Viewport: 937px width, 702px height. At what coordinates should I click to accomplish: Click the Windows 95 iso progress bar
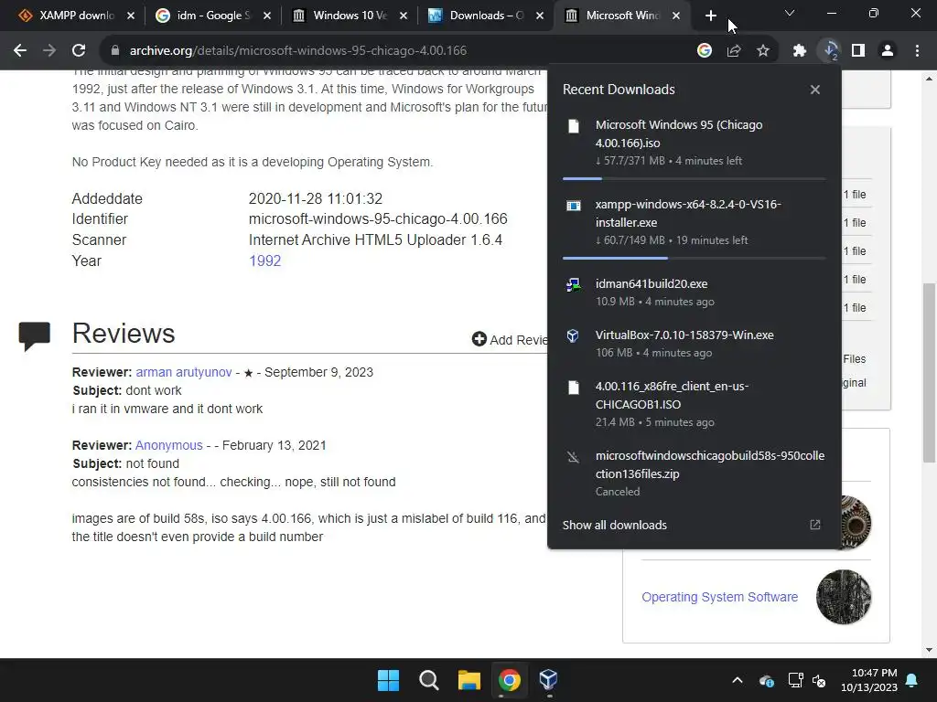coord(695,178)
